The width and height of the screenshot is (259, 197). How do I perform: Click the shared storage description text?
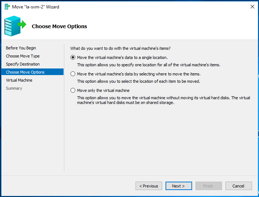(x=164, y=100)
